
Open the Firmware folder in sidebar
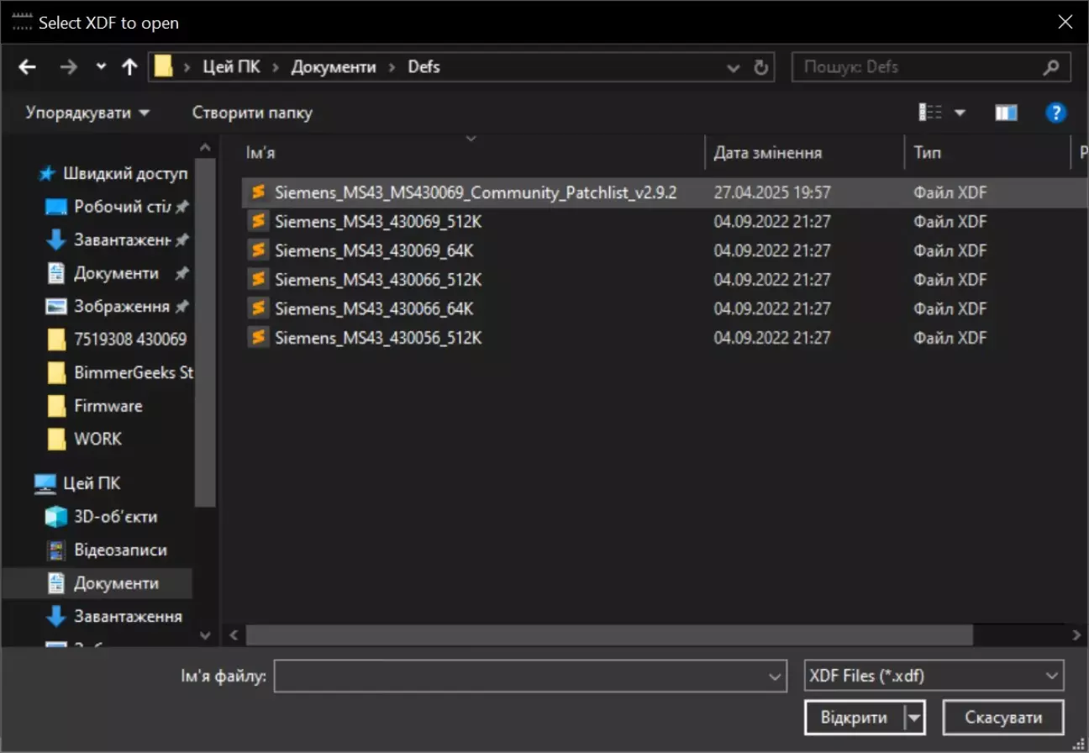pyautogui.click(x=96, y=406)
